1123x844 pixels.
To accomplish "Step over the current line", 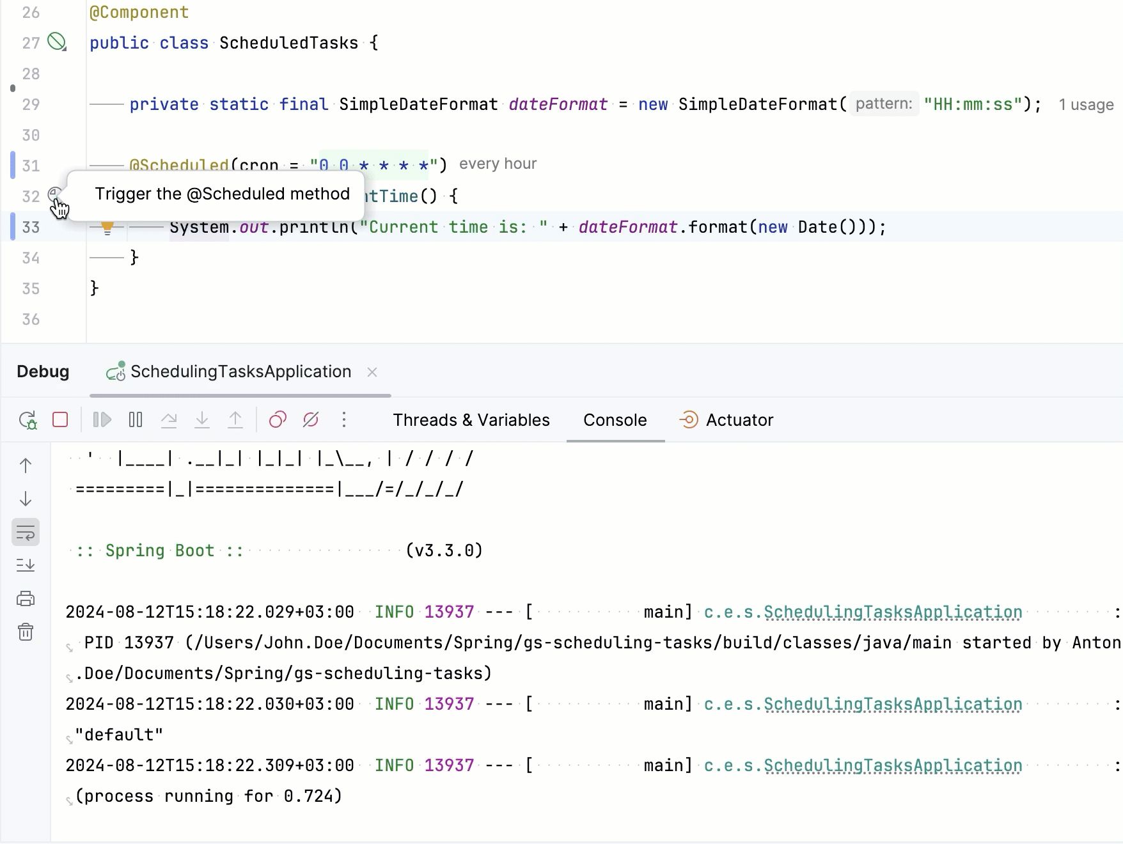I will [169, 420].
